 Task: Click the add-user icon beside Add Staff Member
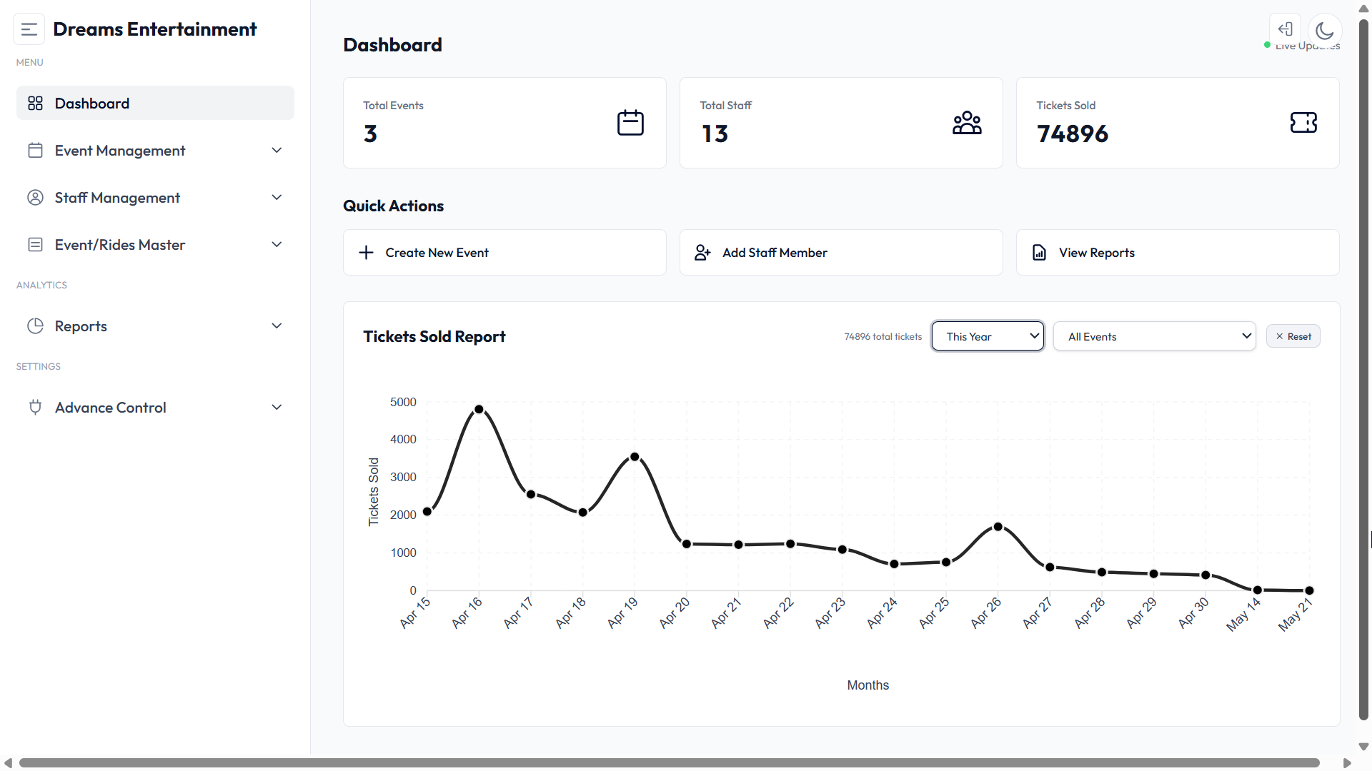(702, 253)
